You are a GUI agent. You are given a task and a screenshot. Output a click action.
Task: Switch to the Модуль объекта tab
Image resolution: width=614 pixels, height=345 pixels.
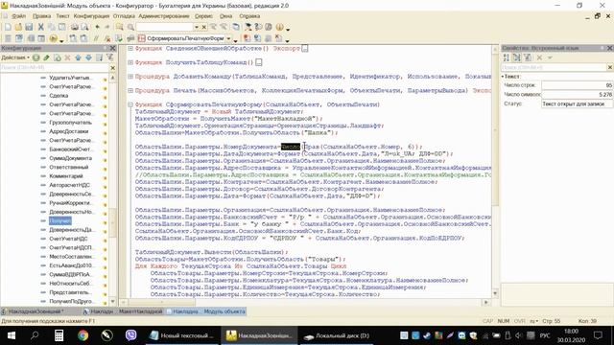[x=206, y=311]
